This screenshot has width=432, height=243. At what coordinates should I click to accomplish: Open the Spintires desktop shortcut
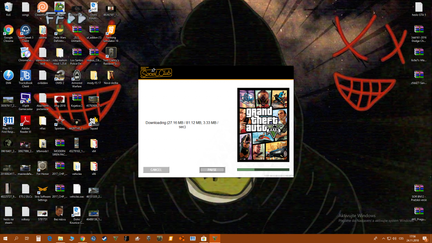coord(60,123)
